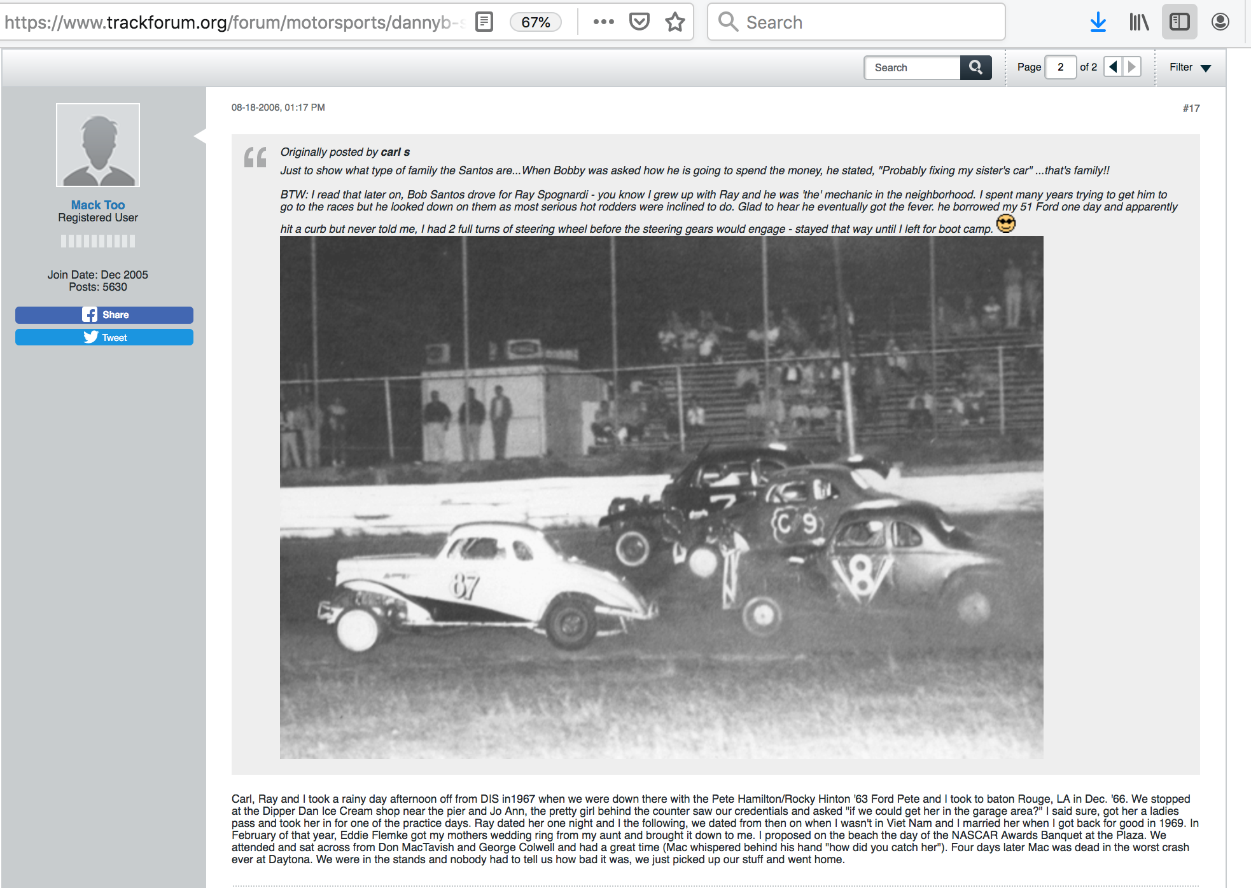Click the page number field showing 2
This screenshot has width=1251, height=888.
pos(1060,67)
